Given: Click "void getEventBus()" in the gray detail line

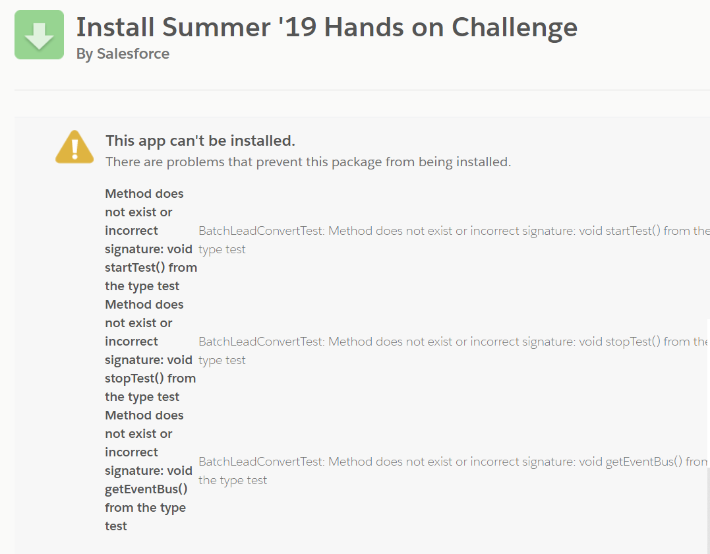Looking at the screenshot, I should [x=630, y=462].
